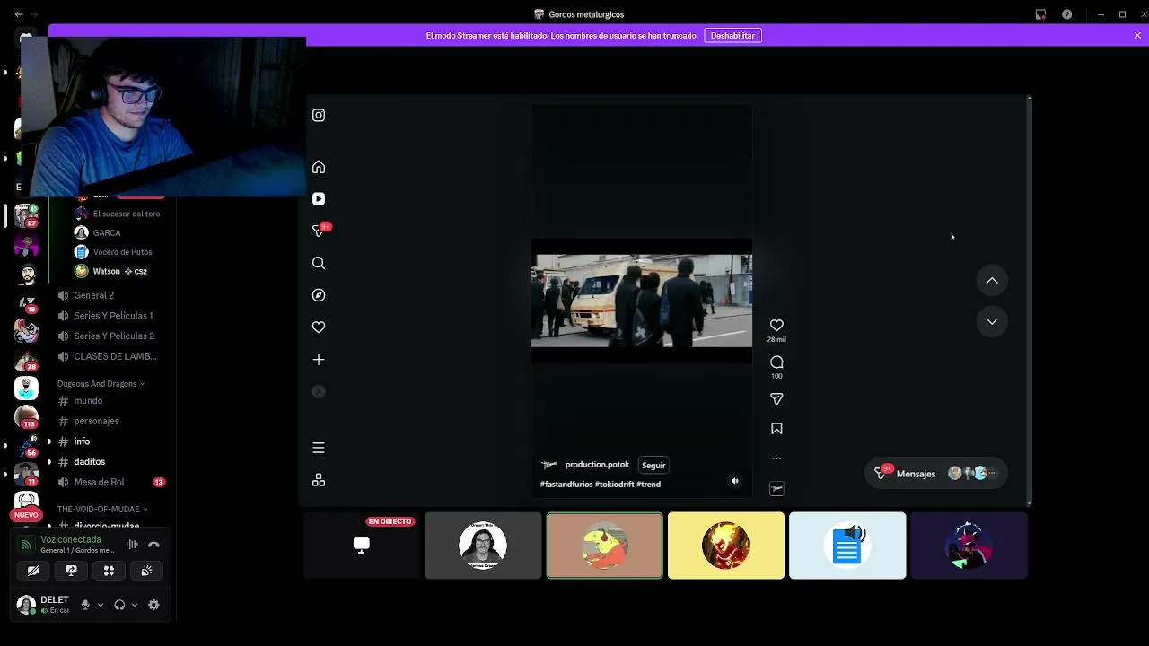This screenshot has width=1149, height=646.
Task: Open Instagram direct messages sidebar icon
Action: (319, 231)
